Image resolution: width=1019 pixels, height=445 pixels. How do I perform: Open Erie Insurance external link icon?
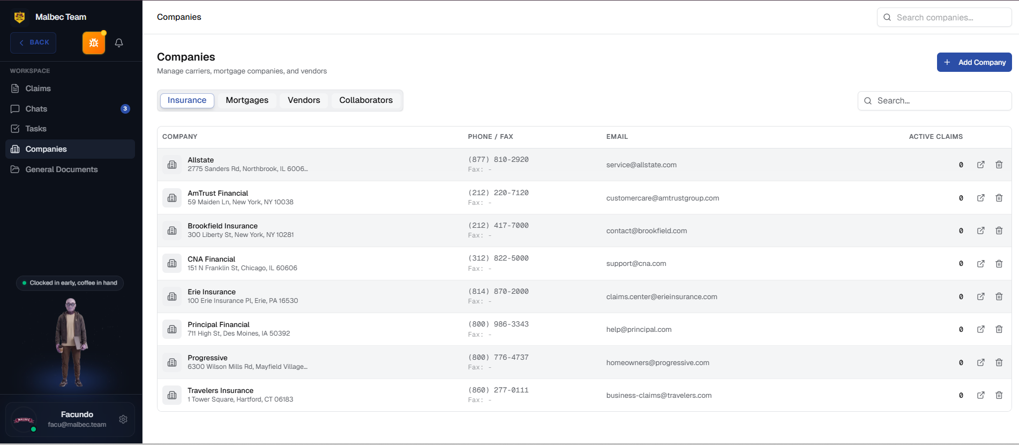[980, 296]
